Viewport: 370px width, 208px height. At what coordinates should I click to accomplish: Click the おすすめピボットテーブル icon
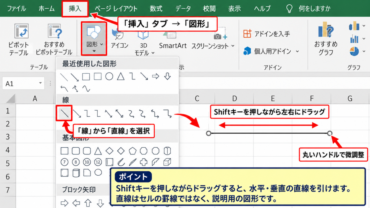coord(55,31)
